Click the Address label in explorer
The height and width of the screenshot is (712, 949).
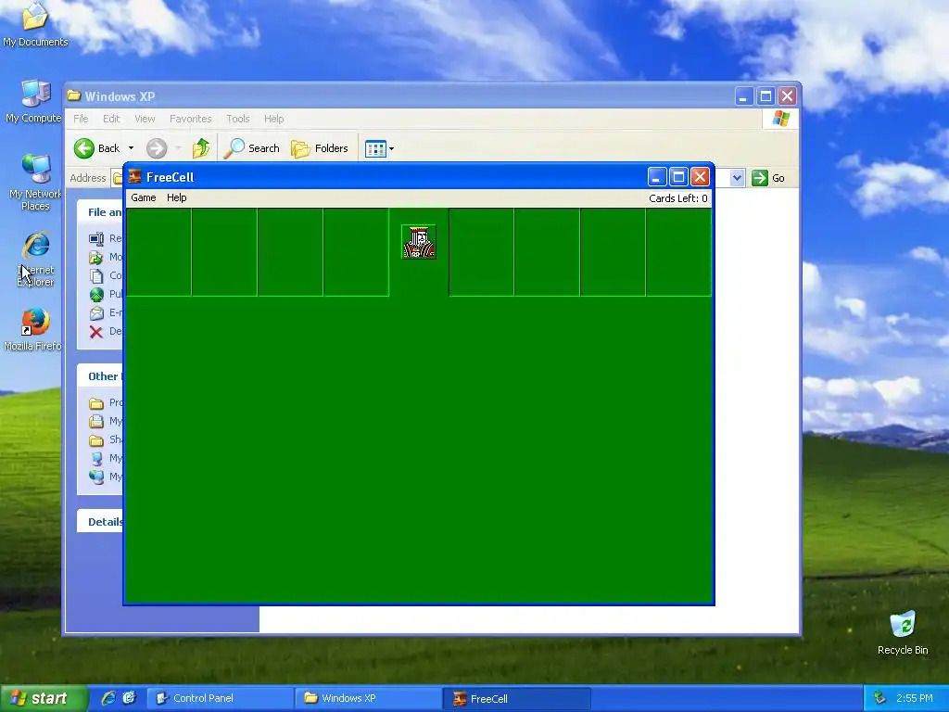[88, 178]
